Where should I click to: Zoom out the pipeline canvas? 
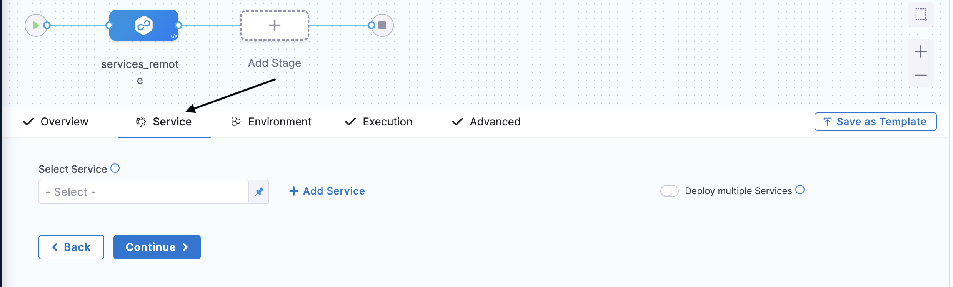point(920,75)
